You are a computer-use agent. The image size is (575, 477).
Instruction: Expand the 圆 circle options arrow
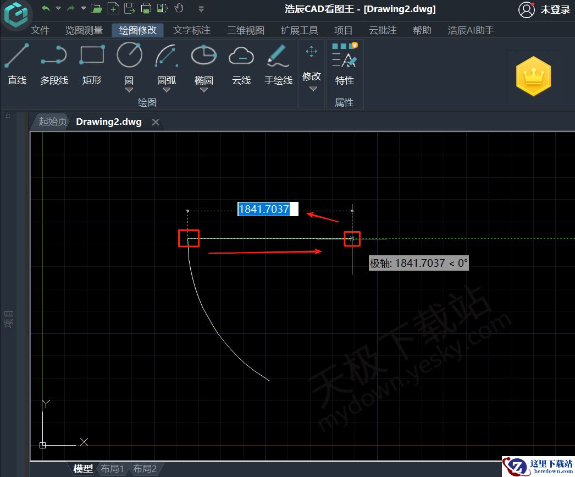pyautogui.click(x=129, y=90)
